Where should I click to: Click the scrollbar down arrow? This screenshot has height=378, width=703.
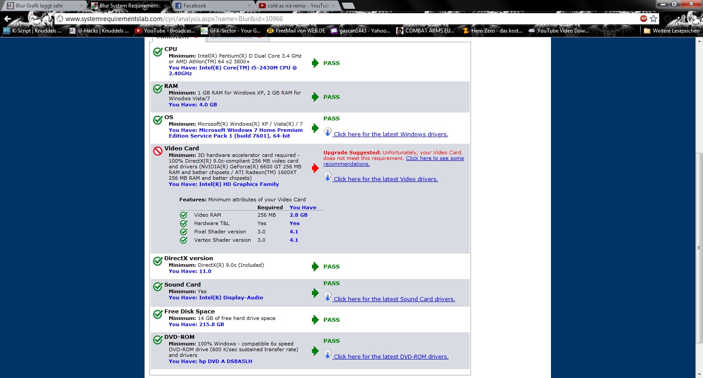[699, 374]
